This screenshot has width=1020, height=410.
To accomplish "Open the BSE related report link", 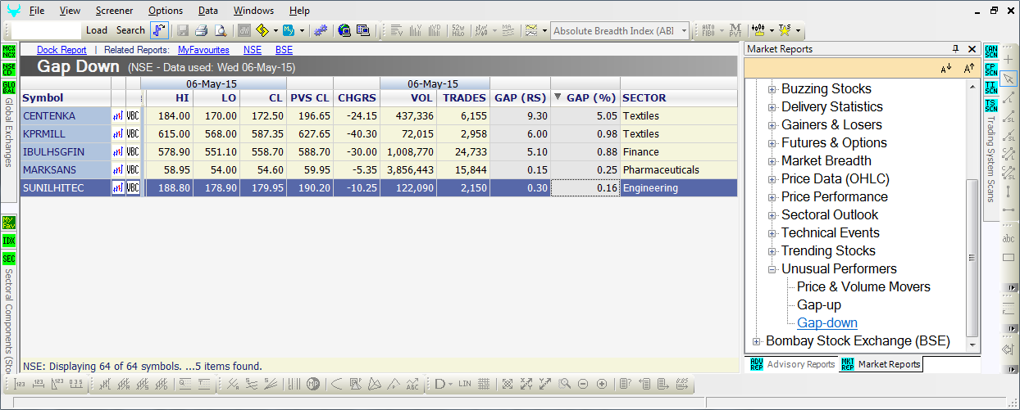I will point(284,50).
